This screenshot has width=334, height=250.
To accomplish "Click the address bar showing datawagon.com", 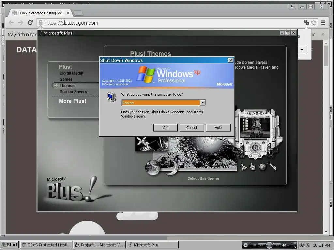I will [173, 23].
